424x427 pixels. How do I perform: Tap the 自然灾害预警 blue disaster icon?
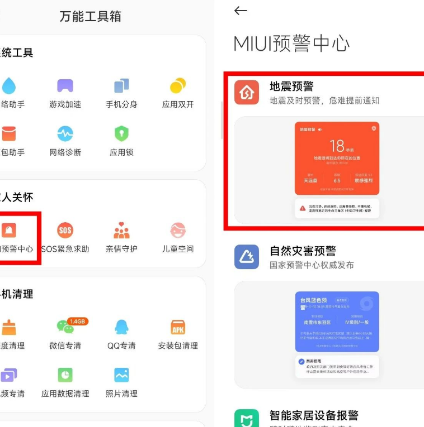pyautogui.click(x=246, y=257)
